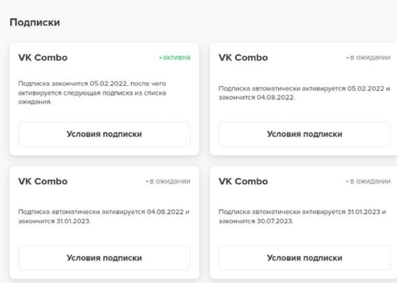The width and height of the screenshot is (397, 283).
Task: Click VK Combo title on card ending 31.01.2023
Action: [43, 181]
